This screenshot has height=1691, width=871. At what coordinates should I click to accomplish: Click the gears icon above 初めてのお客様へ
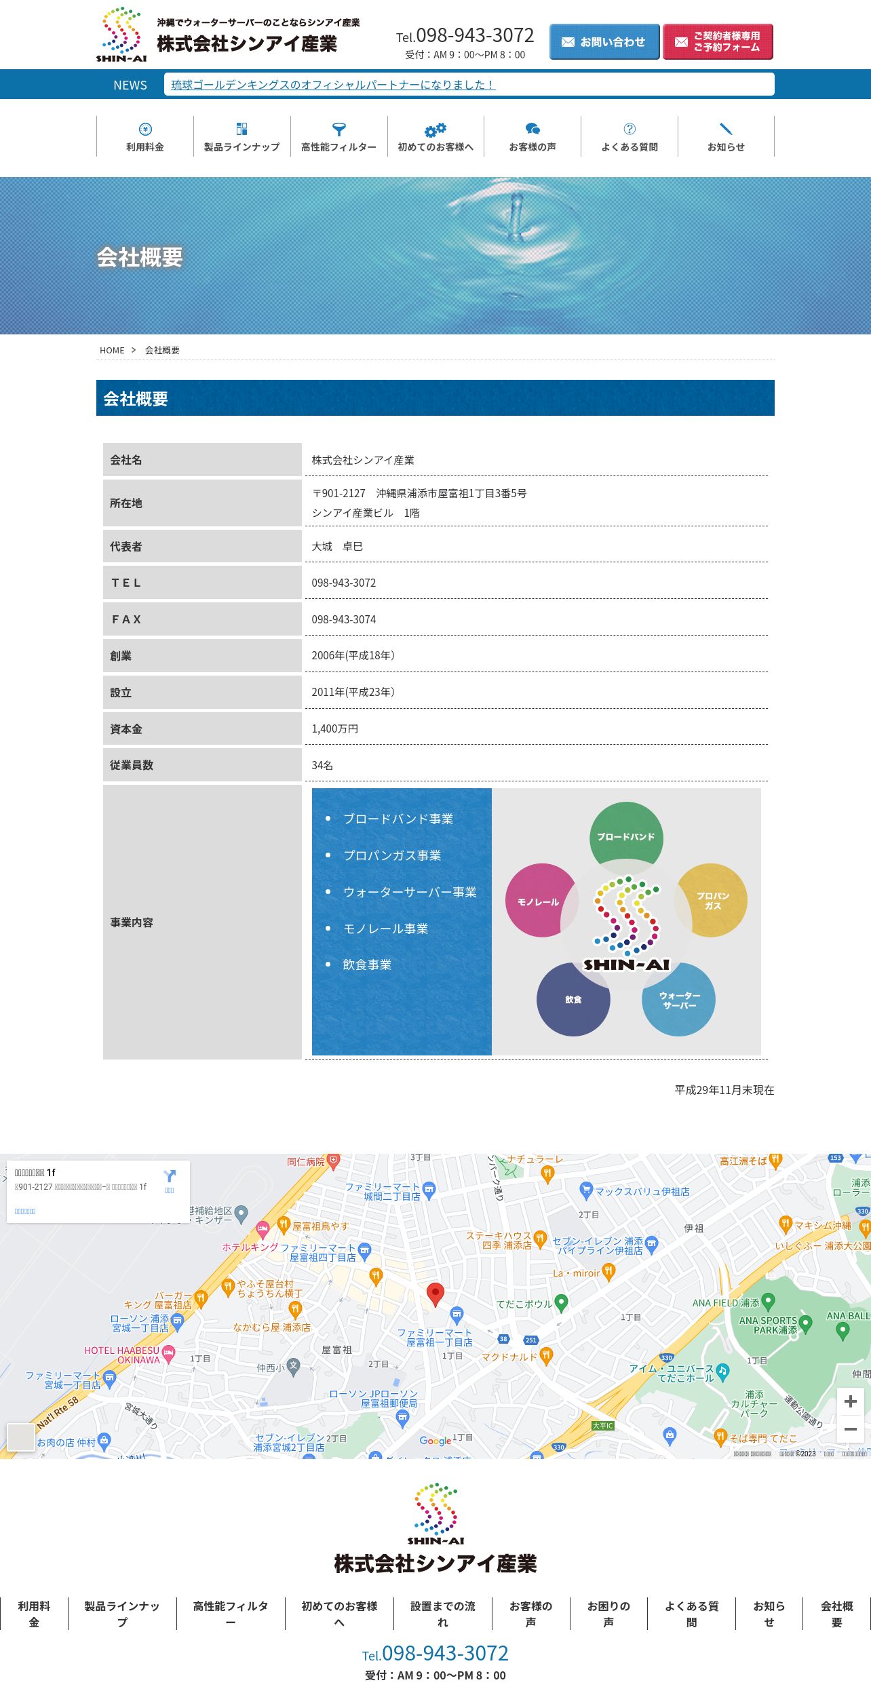(x=435, y=130)
